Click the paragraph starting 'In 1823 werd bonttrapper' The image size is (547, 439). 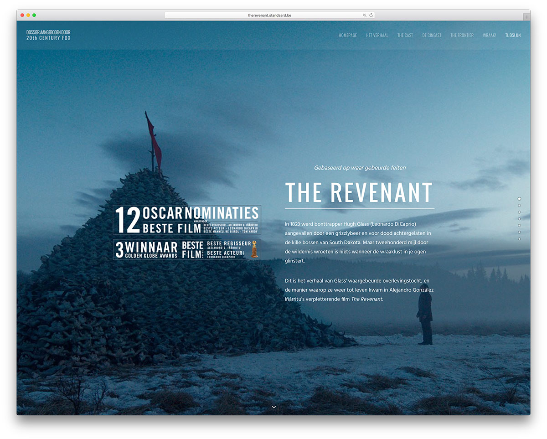[358, 242]
